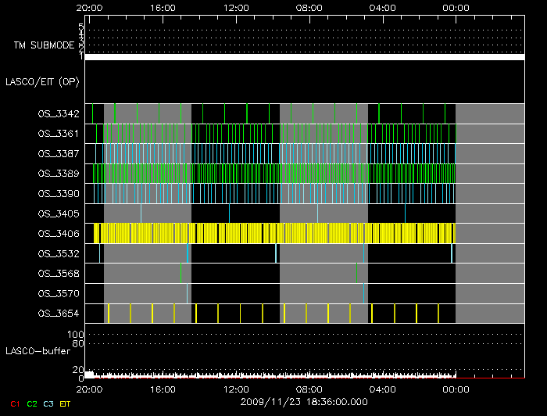This screenshot has height=416, width=547.
Task: Click the EIT legend entry
Action: [x=66, y=403]
